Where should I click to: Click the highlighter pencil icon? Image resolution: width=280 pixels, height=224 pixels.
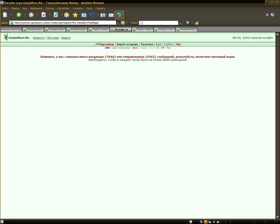coord(197,23)
